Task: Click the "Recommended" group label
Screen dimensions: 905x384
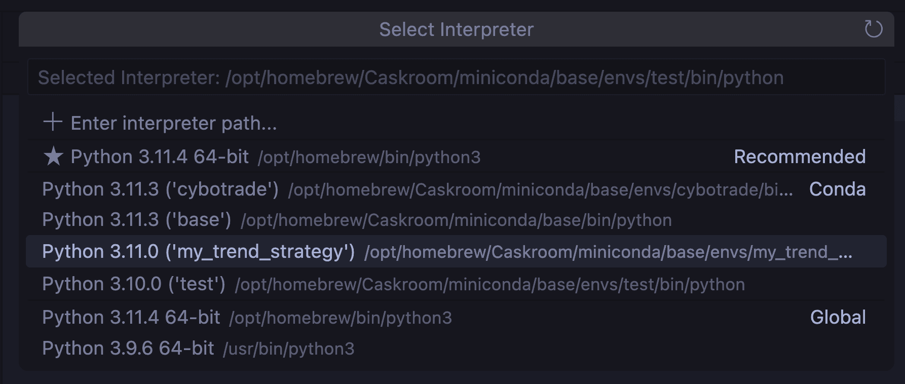Action: [799, 157]
